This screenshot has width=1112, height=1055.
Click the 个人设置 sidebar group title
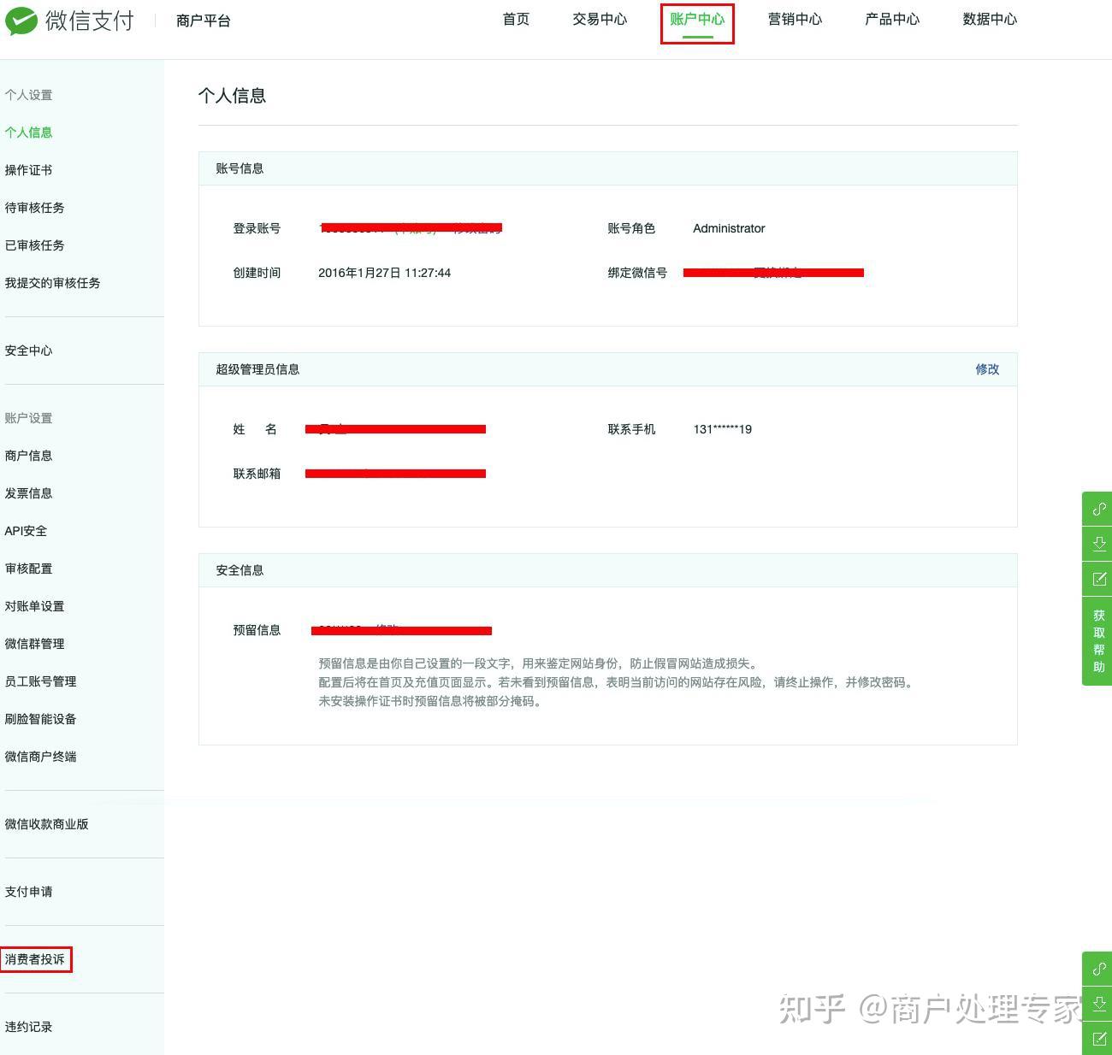click(x=28, y=95)
